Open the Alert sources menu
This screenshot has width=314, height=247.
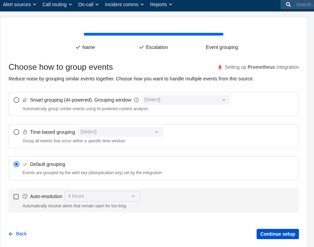click(19, 4)
